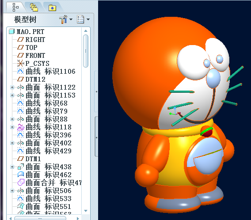Select the P_CSYS tree entry
This screenshot has width=251, height=220.
[x=37, y=63]
